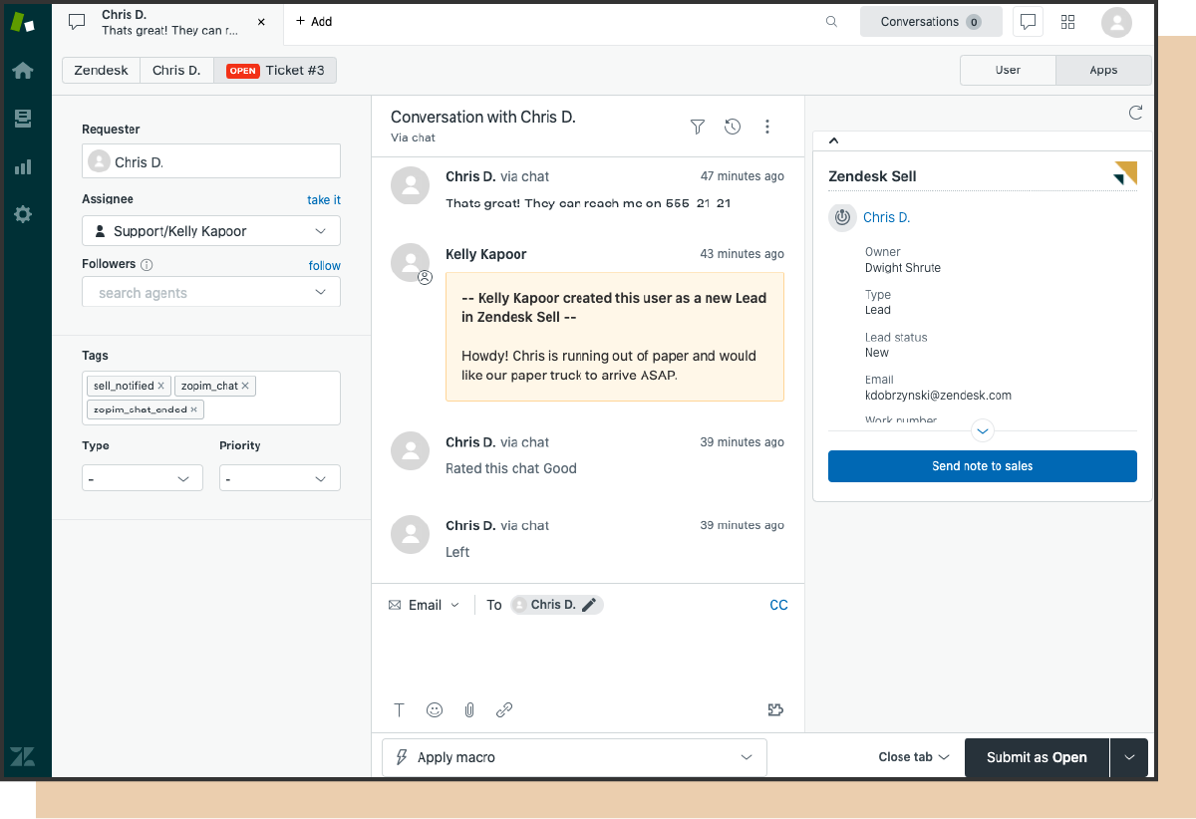Screen dimensions: 1196x819
Task: Switch to the Apps tab
Action: [x=1103, y=70]
